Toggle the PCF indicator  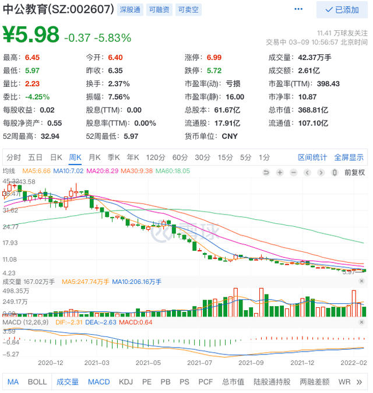coord(205,382)
